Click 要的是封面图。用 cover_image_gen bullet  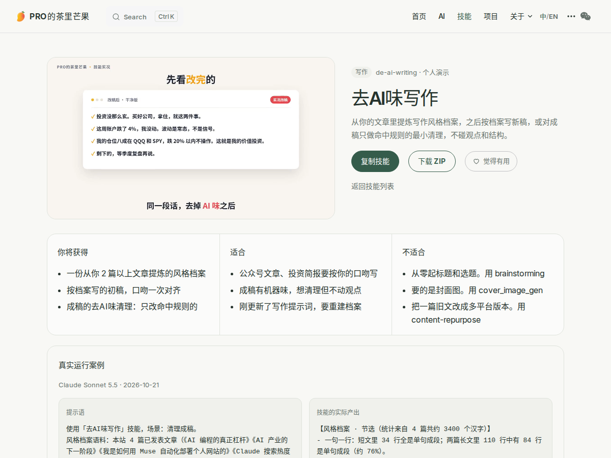(x=477, y=290)
